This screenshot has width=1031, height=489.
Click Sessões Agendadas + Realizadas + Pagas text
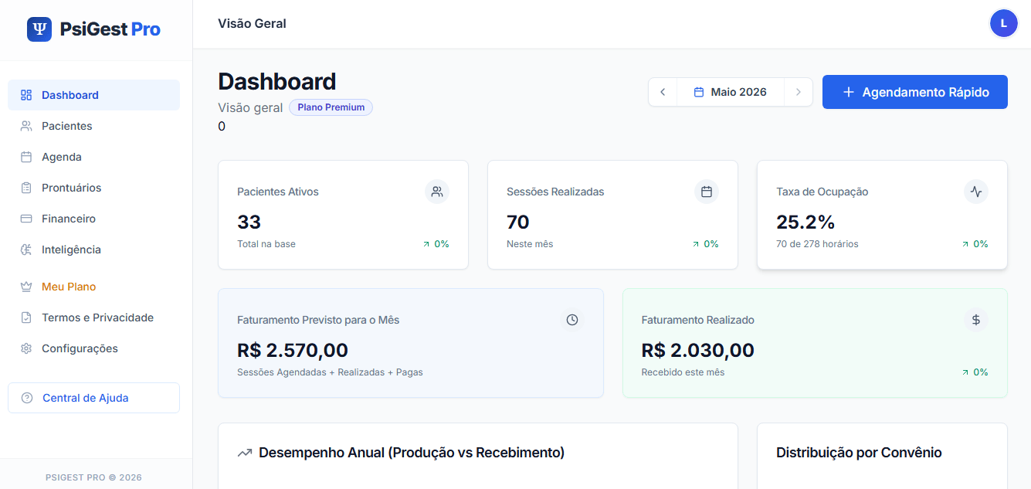[330, 372]
